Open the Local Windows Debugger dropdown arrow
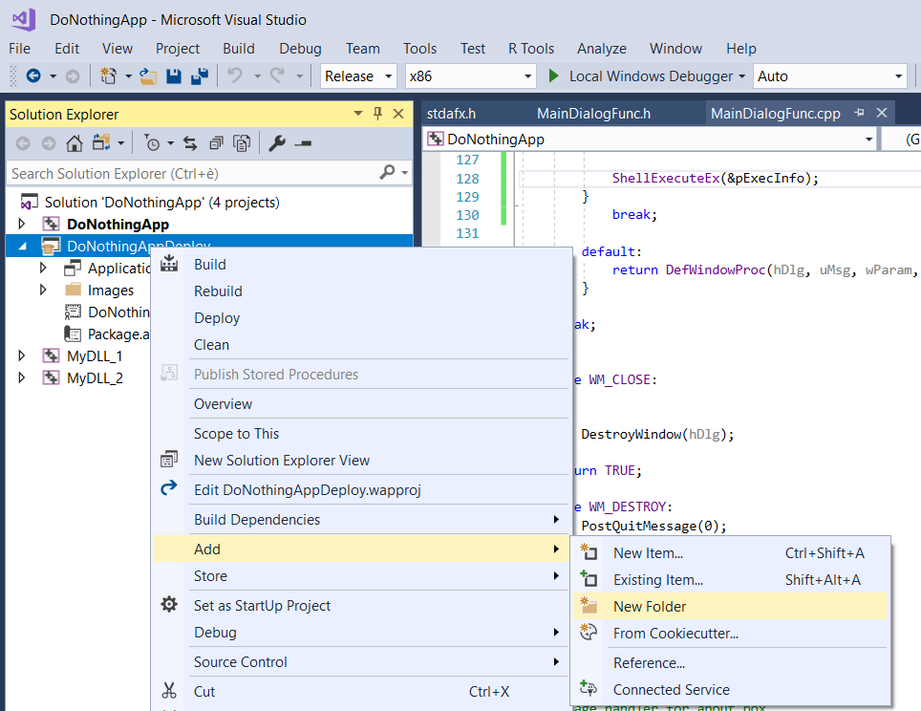This screenshot has width=921, height=711. (741, 76)
